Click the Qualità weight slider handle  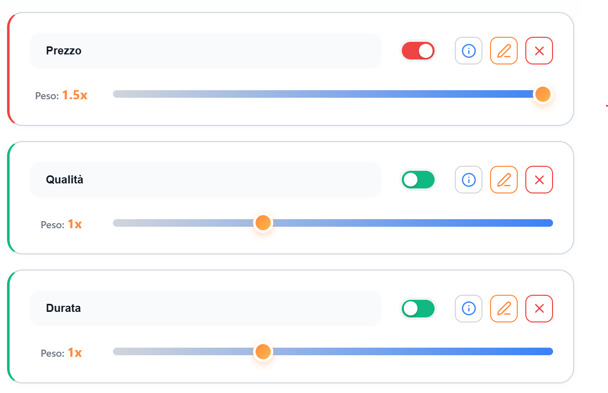263,223
